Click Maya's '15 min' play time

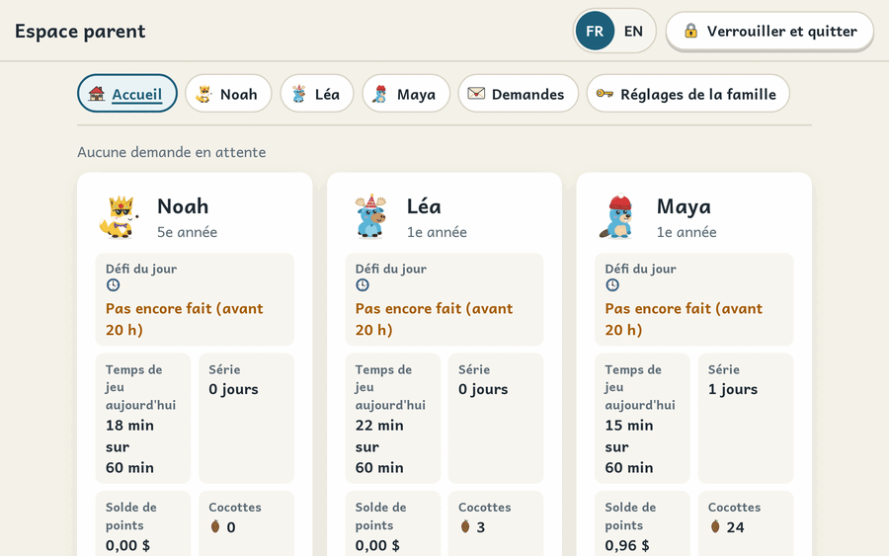pos(629,426)
